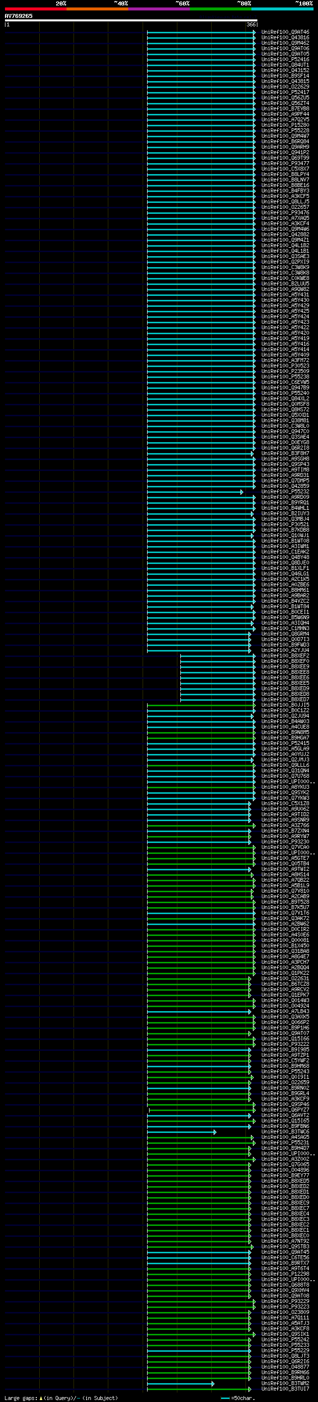
Task: Click hit label UniRef100_B8BE16
Action: tap(285, 185)
